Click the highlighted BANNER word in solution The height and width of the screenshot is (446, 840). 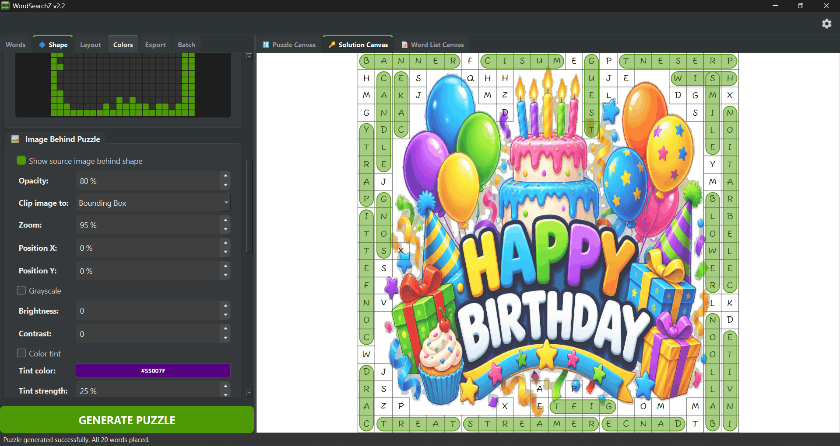[410, 61]
